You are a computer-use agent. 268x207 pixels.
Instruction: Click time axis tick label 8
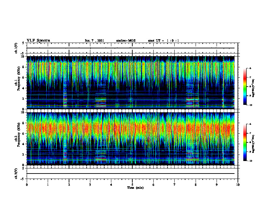pyautogui.click(x=196, y=185)
